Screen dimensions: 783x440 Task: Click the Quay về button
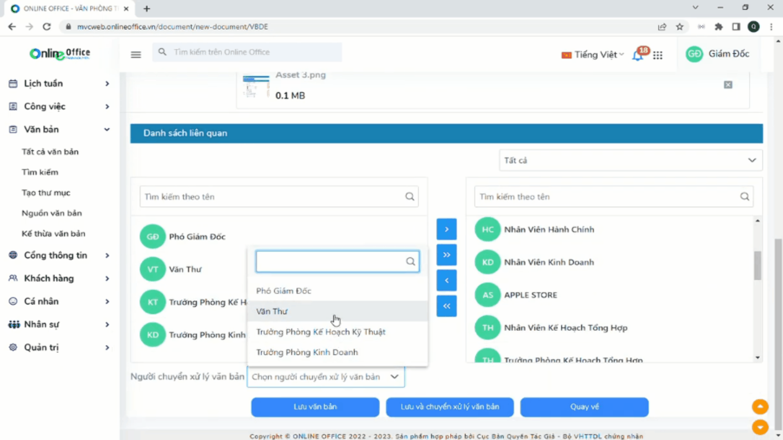(x=584, y=407)
